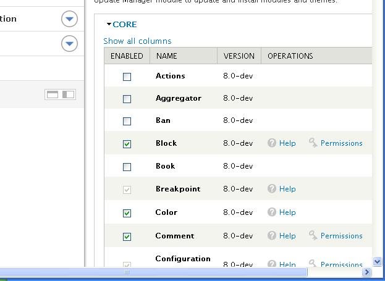Click the Actions row 8.0-dev version
Image resolution: width=385 pixels, height=281 pixels.
[238, 76]
